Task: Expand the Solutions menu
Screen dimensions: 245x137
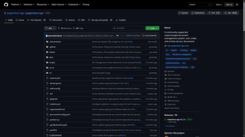Action: coord(29,5)
